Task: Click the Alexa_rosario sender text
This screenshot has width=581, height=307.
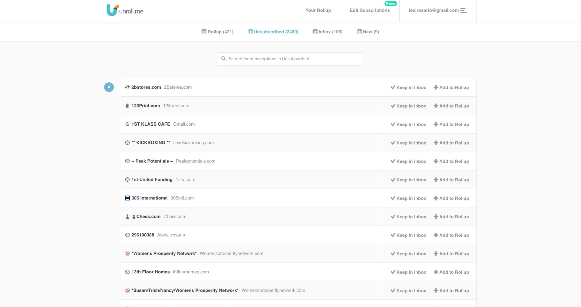Action: click(x=171, y=235)
